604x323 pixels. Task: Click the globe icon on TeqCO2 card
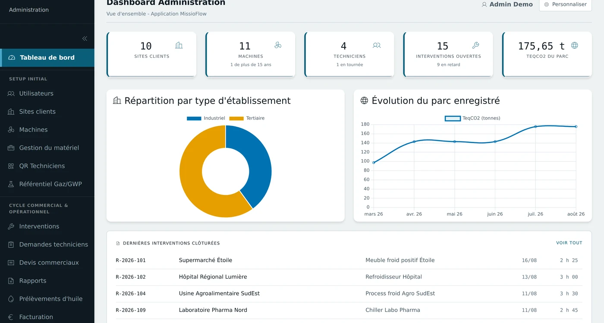pos(574,45)
